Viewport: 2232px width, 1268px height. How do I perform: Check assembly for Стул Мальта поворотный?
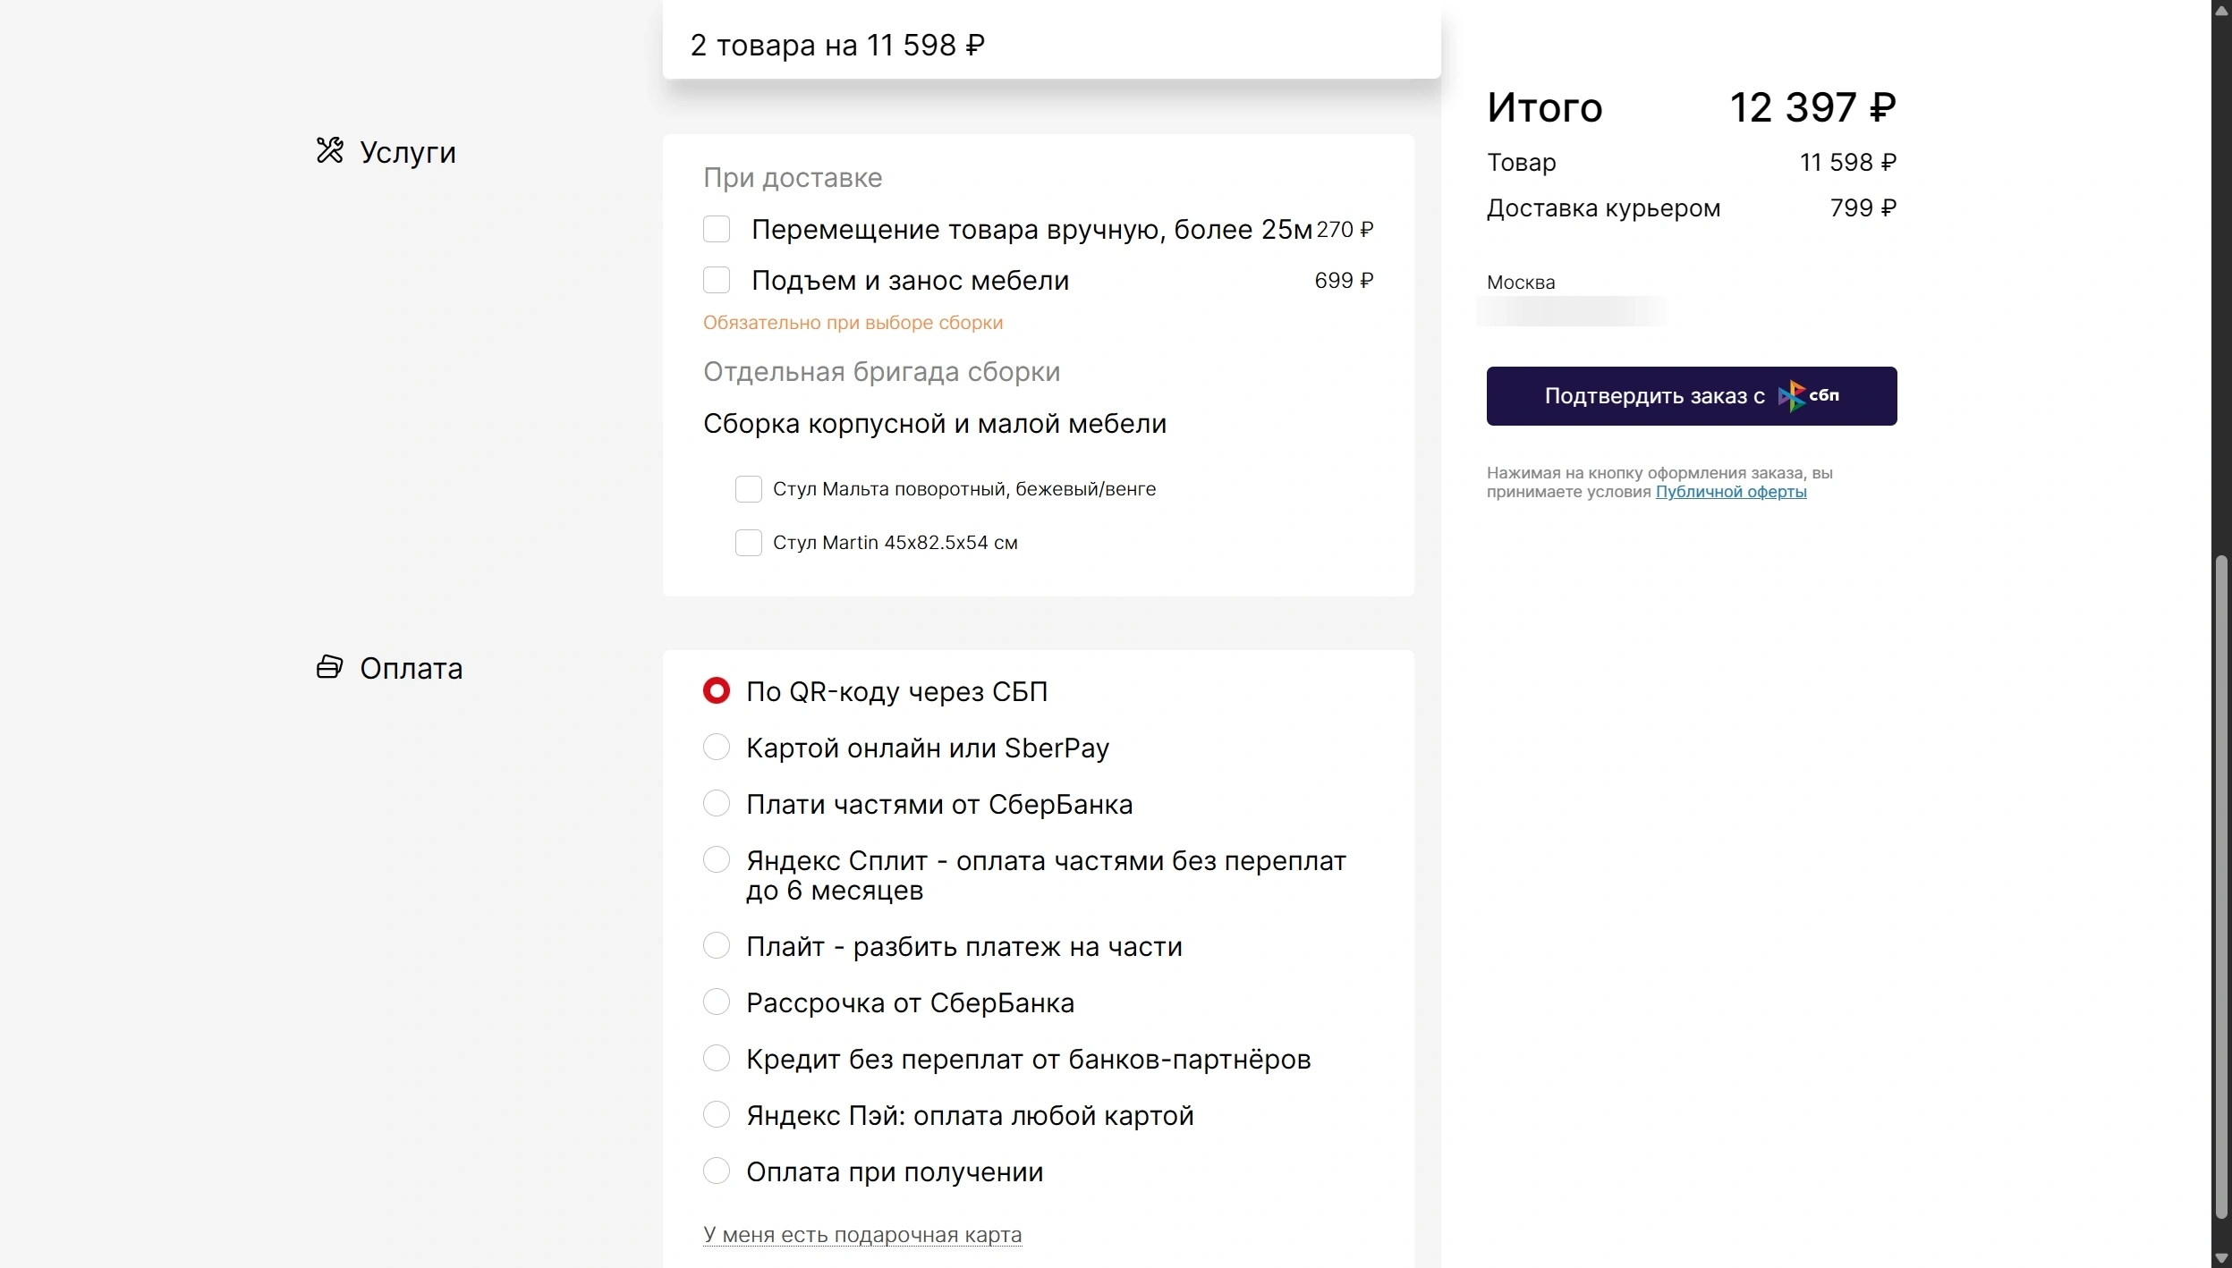(x=749, y=489)
